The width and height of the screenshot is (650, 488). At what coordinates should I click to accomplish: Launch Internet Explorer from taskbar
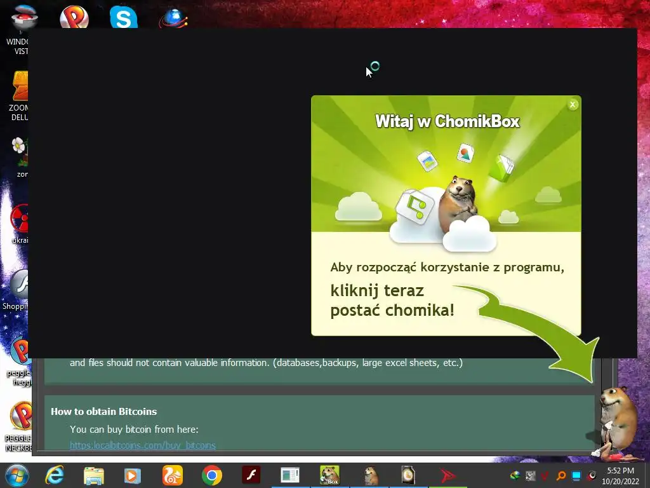point(55,475)
